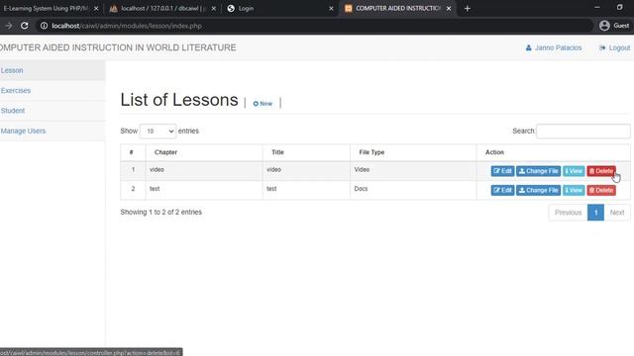Image resolution: width=634 pixels, height=356 pixels.
Task: Close the Login browser tab
Action: pyautogui.click(x=331, y=9)
